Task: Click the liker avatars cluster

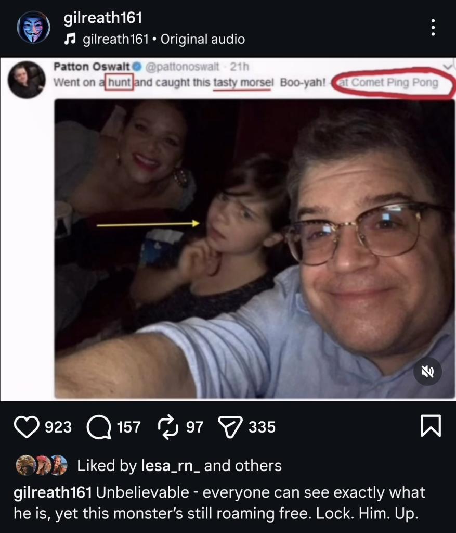Action: (x=42, y=465)
